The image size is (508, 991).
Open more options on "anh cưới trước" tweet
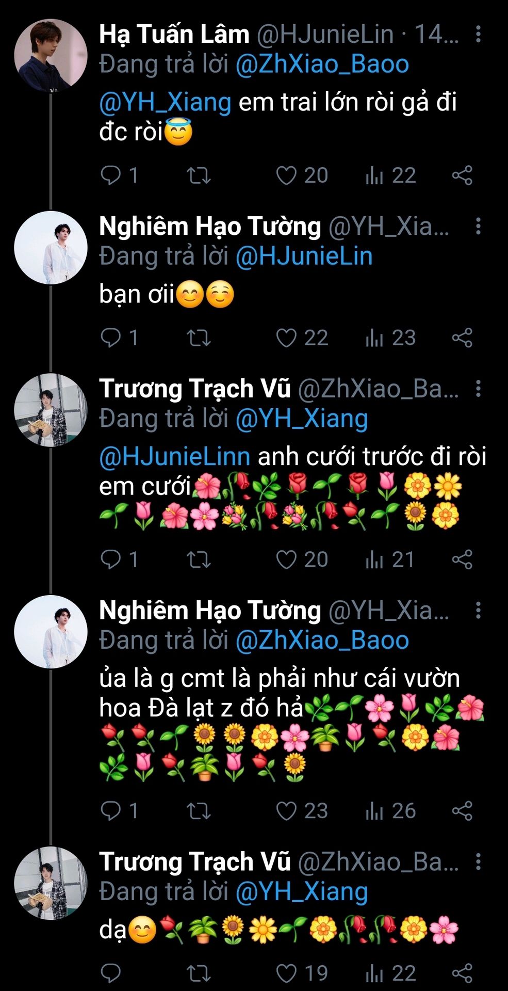click(479, 389)
